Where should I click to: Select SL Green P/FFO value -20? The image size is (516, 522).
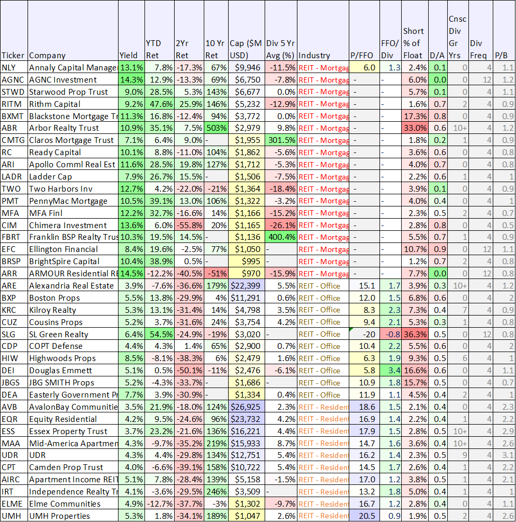tap(364, 334)
